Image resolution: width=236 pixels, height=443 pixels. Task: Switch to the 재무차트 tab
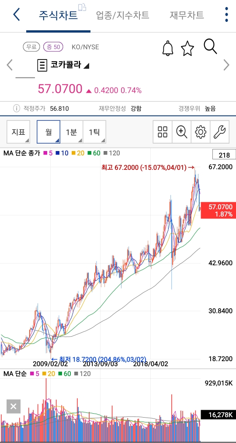coord(187,15)
